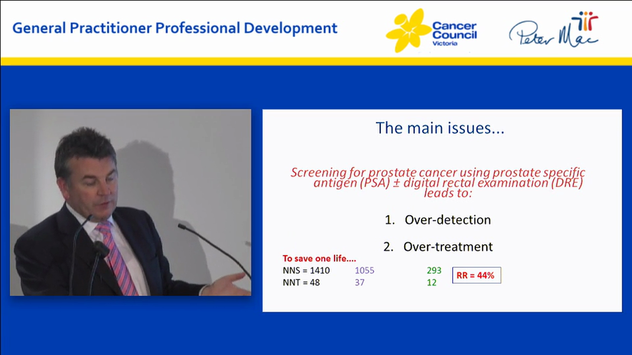Image resolution: width=632 pixels, height=355 pixels.
Task: Click the Over-treatment list item
Action: 448,247
